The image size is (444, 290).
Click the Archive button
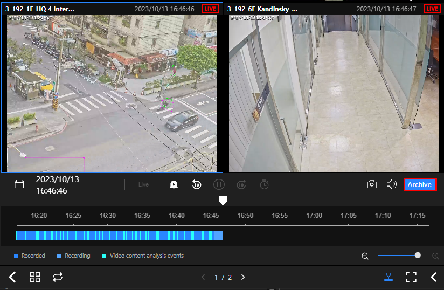click(x=420, y=184)
